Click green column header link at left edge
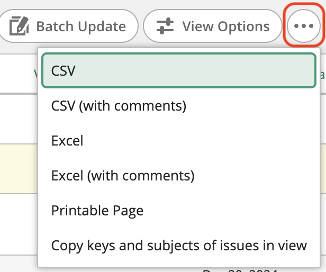Viewport: 326px width, 272px height. [36, 74]
